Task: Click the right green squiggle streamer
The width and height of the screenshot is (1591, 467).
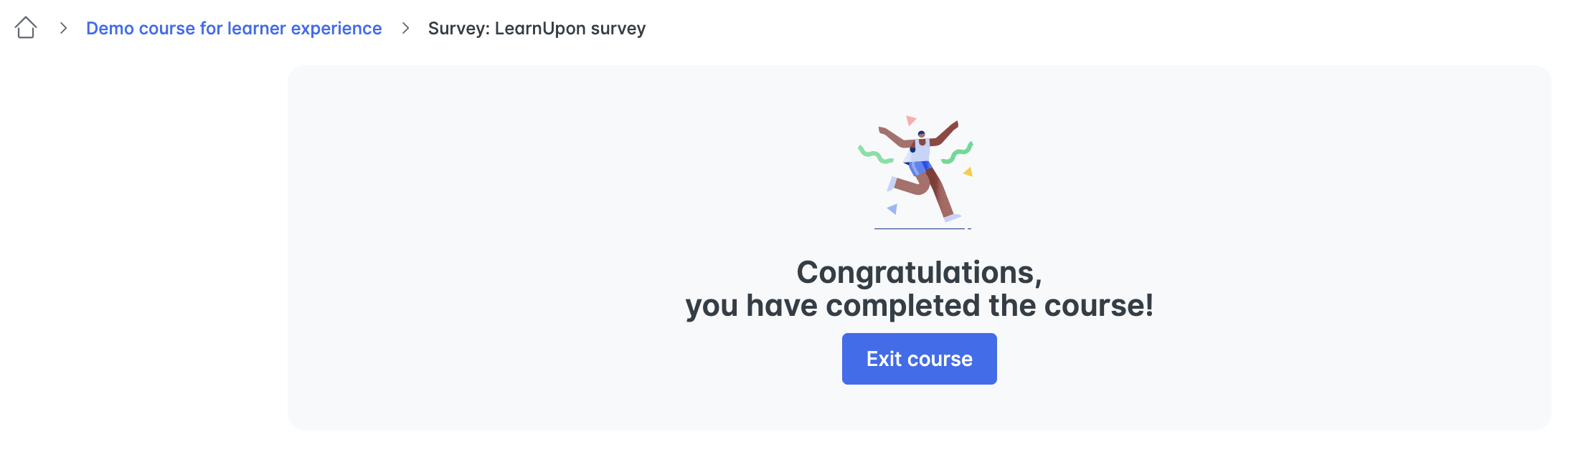Action: (x=958, y=153)
